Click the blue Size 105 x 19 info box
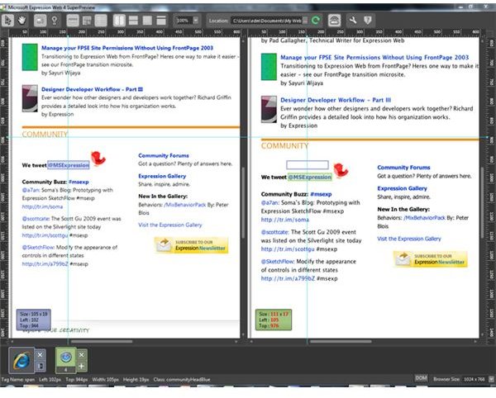 [34, 320]
